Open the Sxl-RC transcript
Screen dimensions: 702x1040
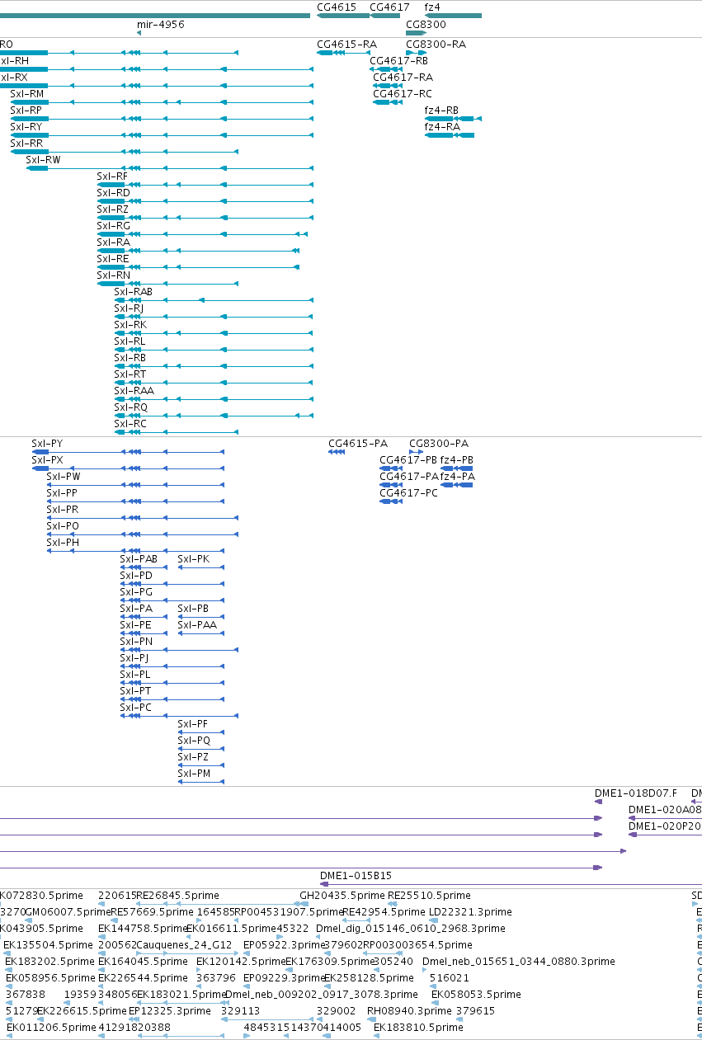(130, 424)
